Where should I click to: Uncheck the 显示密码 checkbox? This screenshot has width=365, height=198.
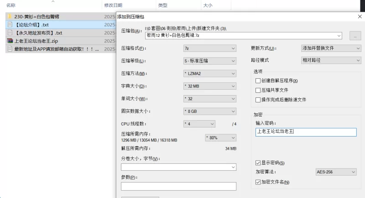click(x=258, y=163)
